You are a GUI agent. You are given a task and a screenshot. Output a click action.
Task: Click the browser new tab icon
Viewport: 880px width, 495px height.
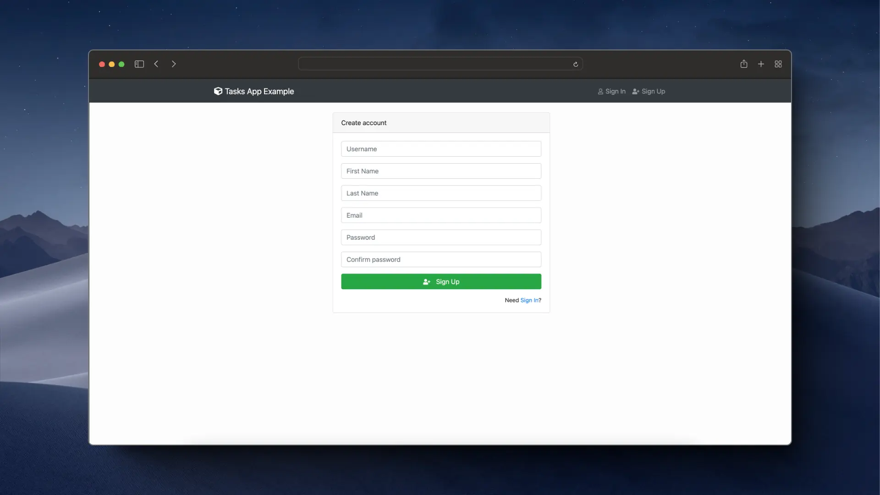(x=761, y=64)
